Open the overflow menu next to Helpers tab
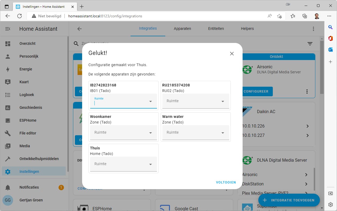 click(x=313, y=29)
